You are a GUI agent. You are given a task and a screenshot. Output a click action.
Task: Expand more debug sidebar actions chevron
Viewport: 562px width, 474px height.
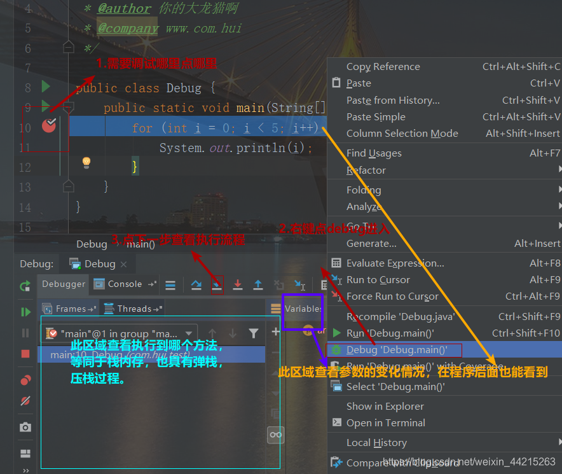26,470
